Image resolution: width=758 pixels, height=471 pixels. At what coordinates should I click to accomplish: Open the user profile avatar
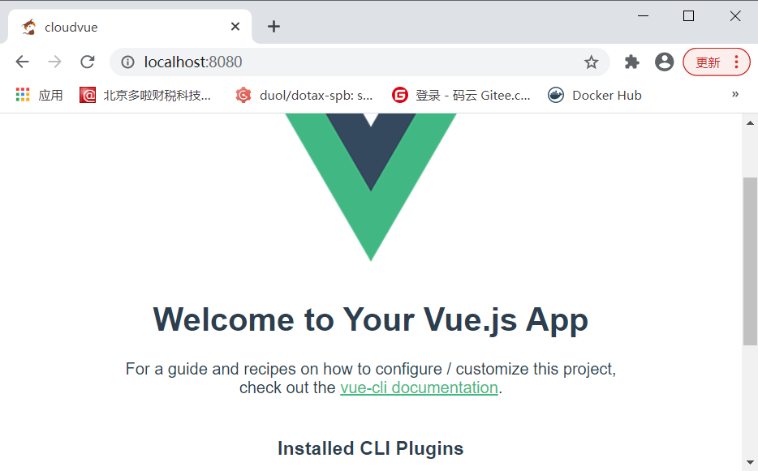664,62
